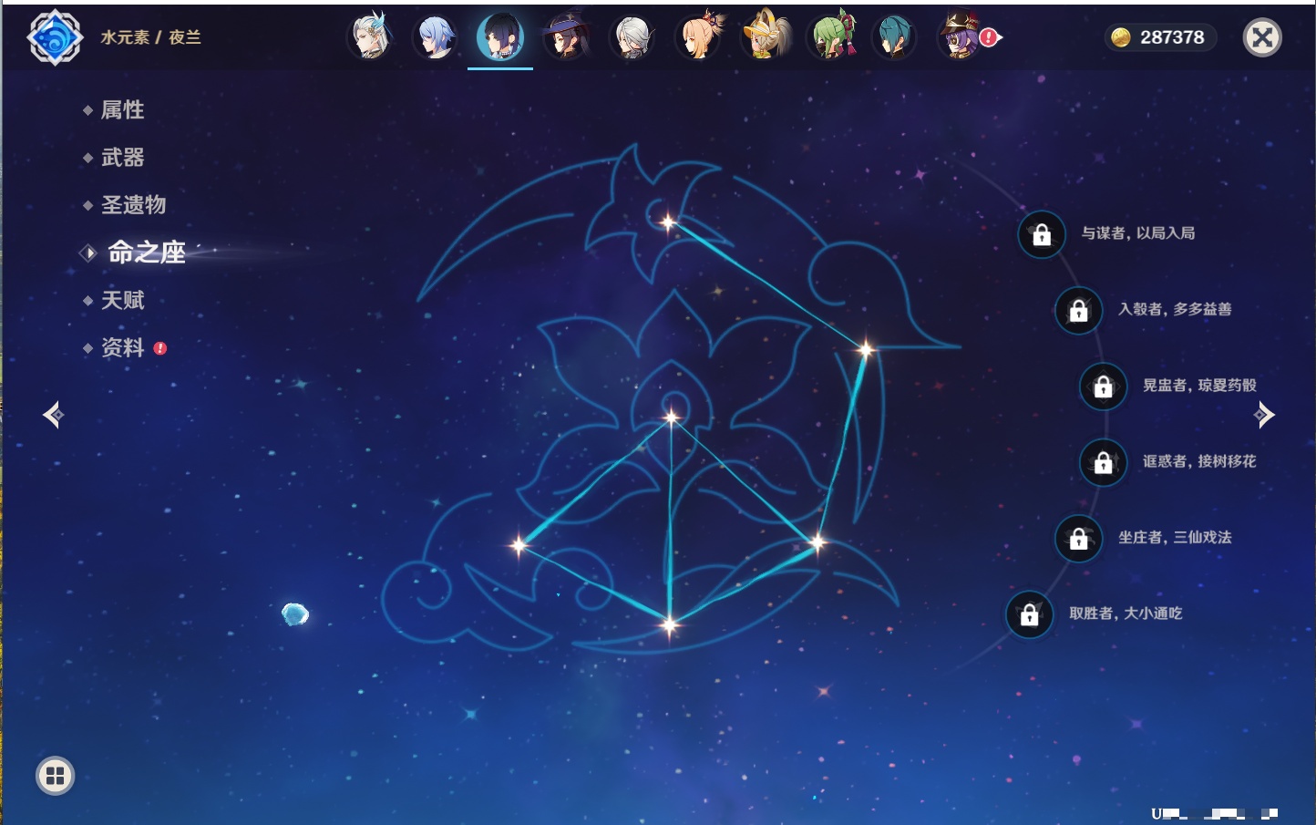This screenshot has width=1316, height=825.
Task: Go to the previous character with left arrow
Action: coord(53,415)
